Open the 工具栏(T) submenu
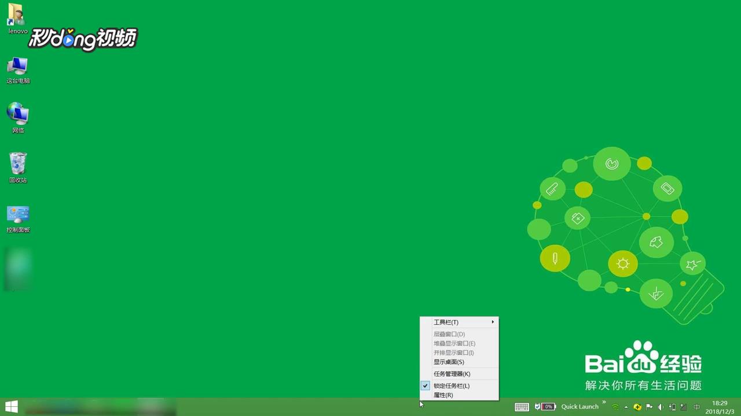741x416 pixels. click(x=459, y=322)
